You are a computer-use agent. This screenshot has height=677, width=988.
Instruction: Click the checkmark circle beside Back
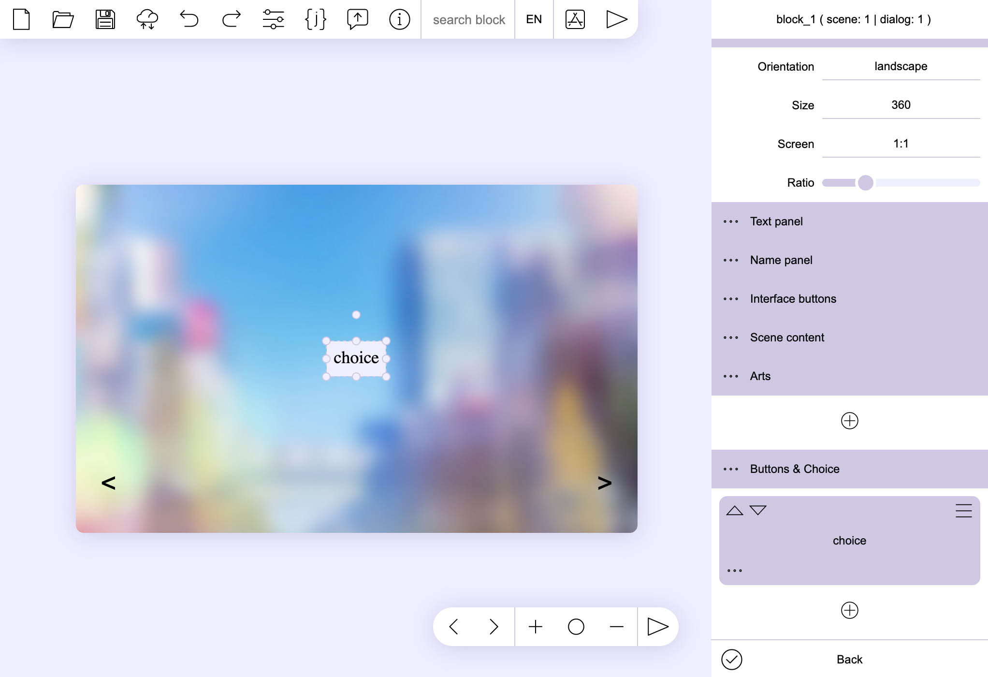[731, 660]
